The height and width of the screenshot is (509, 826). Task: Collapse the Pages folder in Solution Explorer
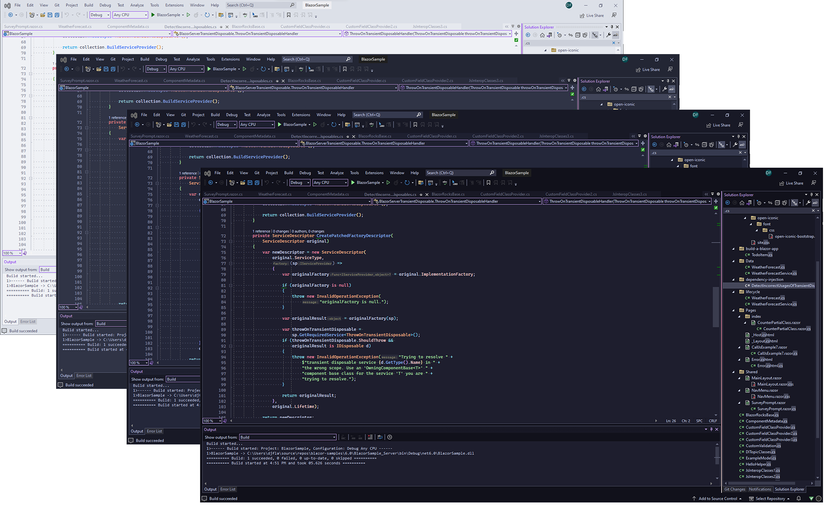coord(734,310)
